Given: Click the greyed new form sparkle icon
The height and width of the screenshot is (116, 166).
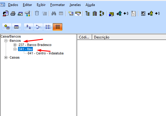Looking at the screenshot, I should point(44,14).
